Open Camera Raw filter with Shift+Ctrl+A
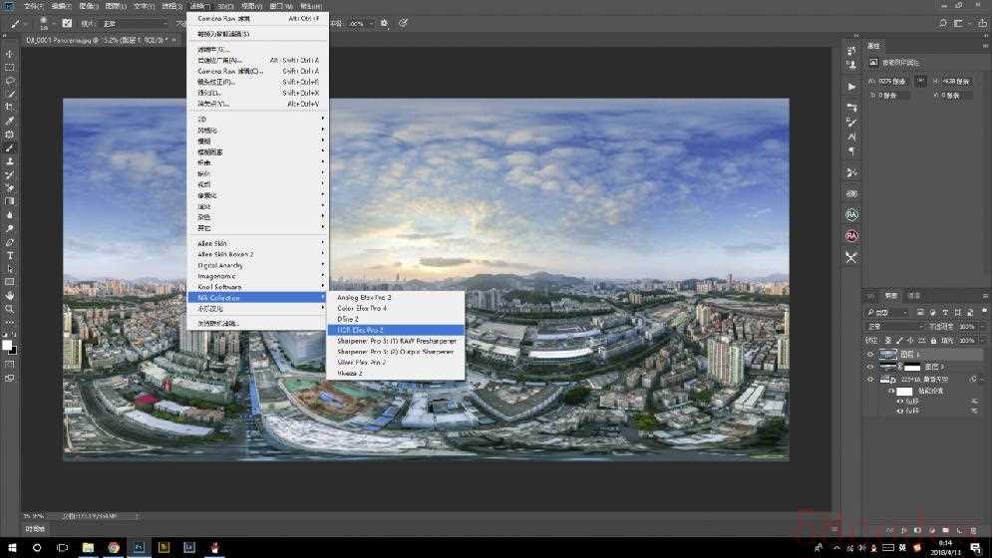This screenshot has height=558, width=993. pos(258,71)
